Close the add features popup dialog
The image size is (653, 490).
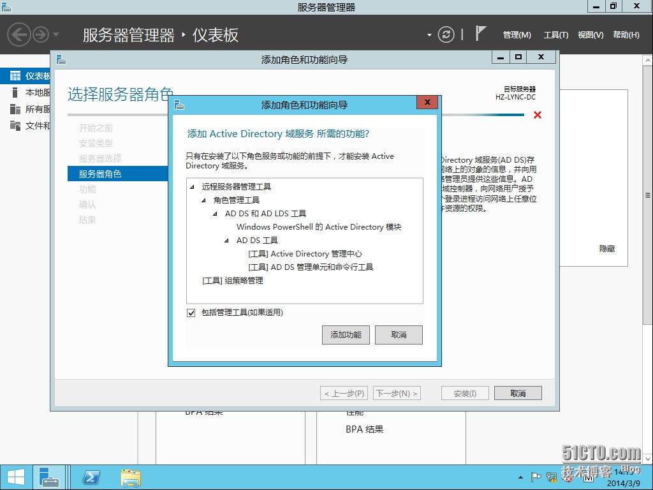427,103
